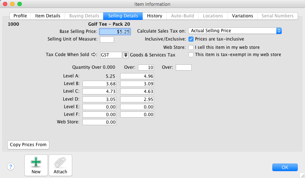305x178 pixels.
Task: Click the Base Selling Price field
Action: point(115,31)
